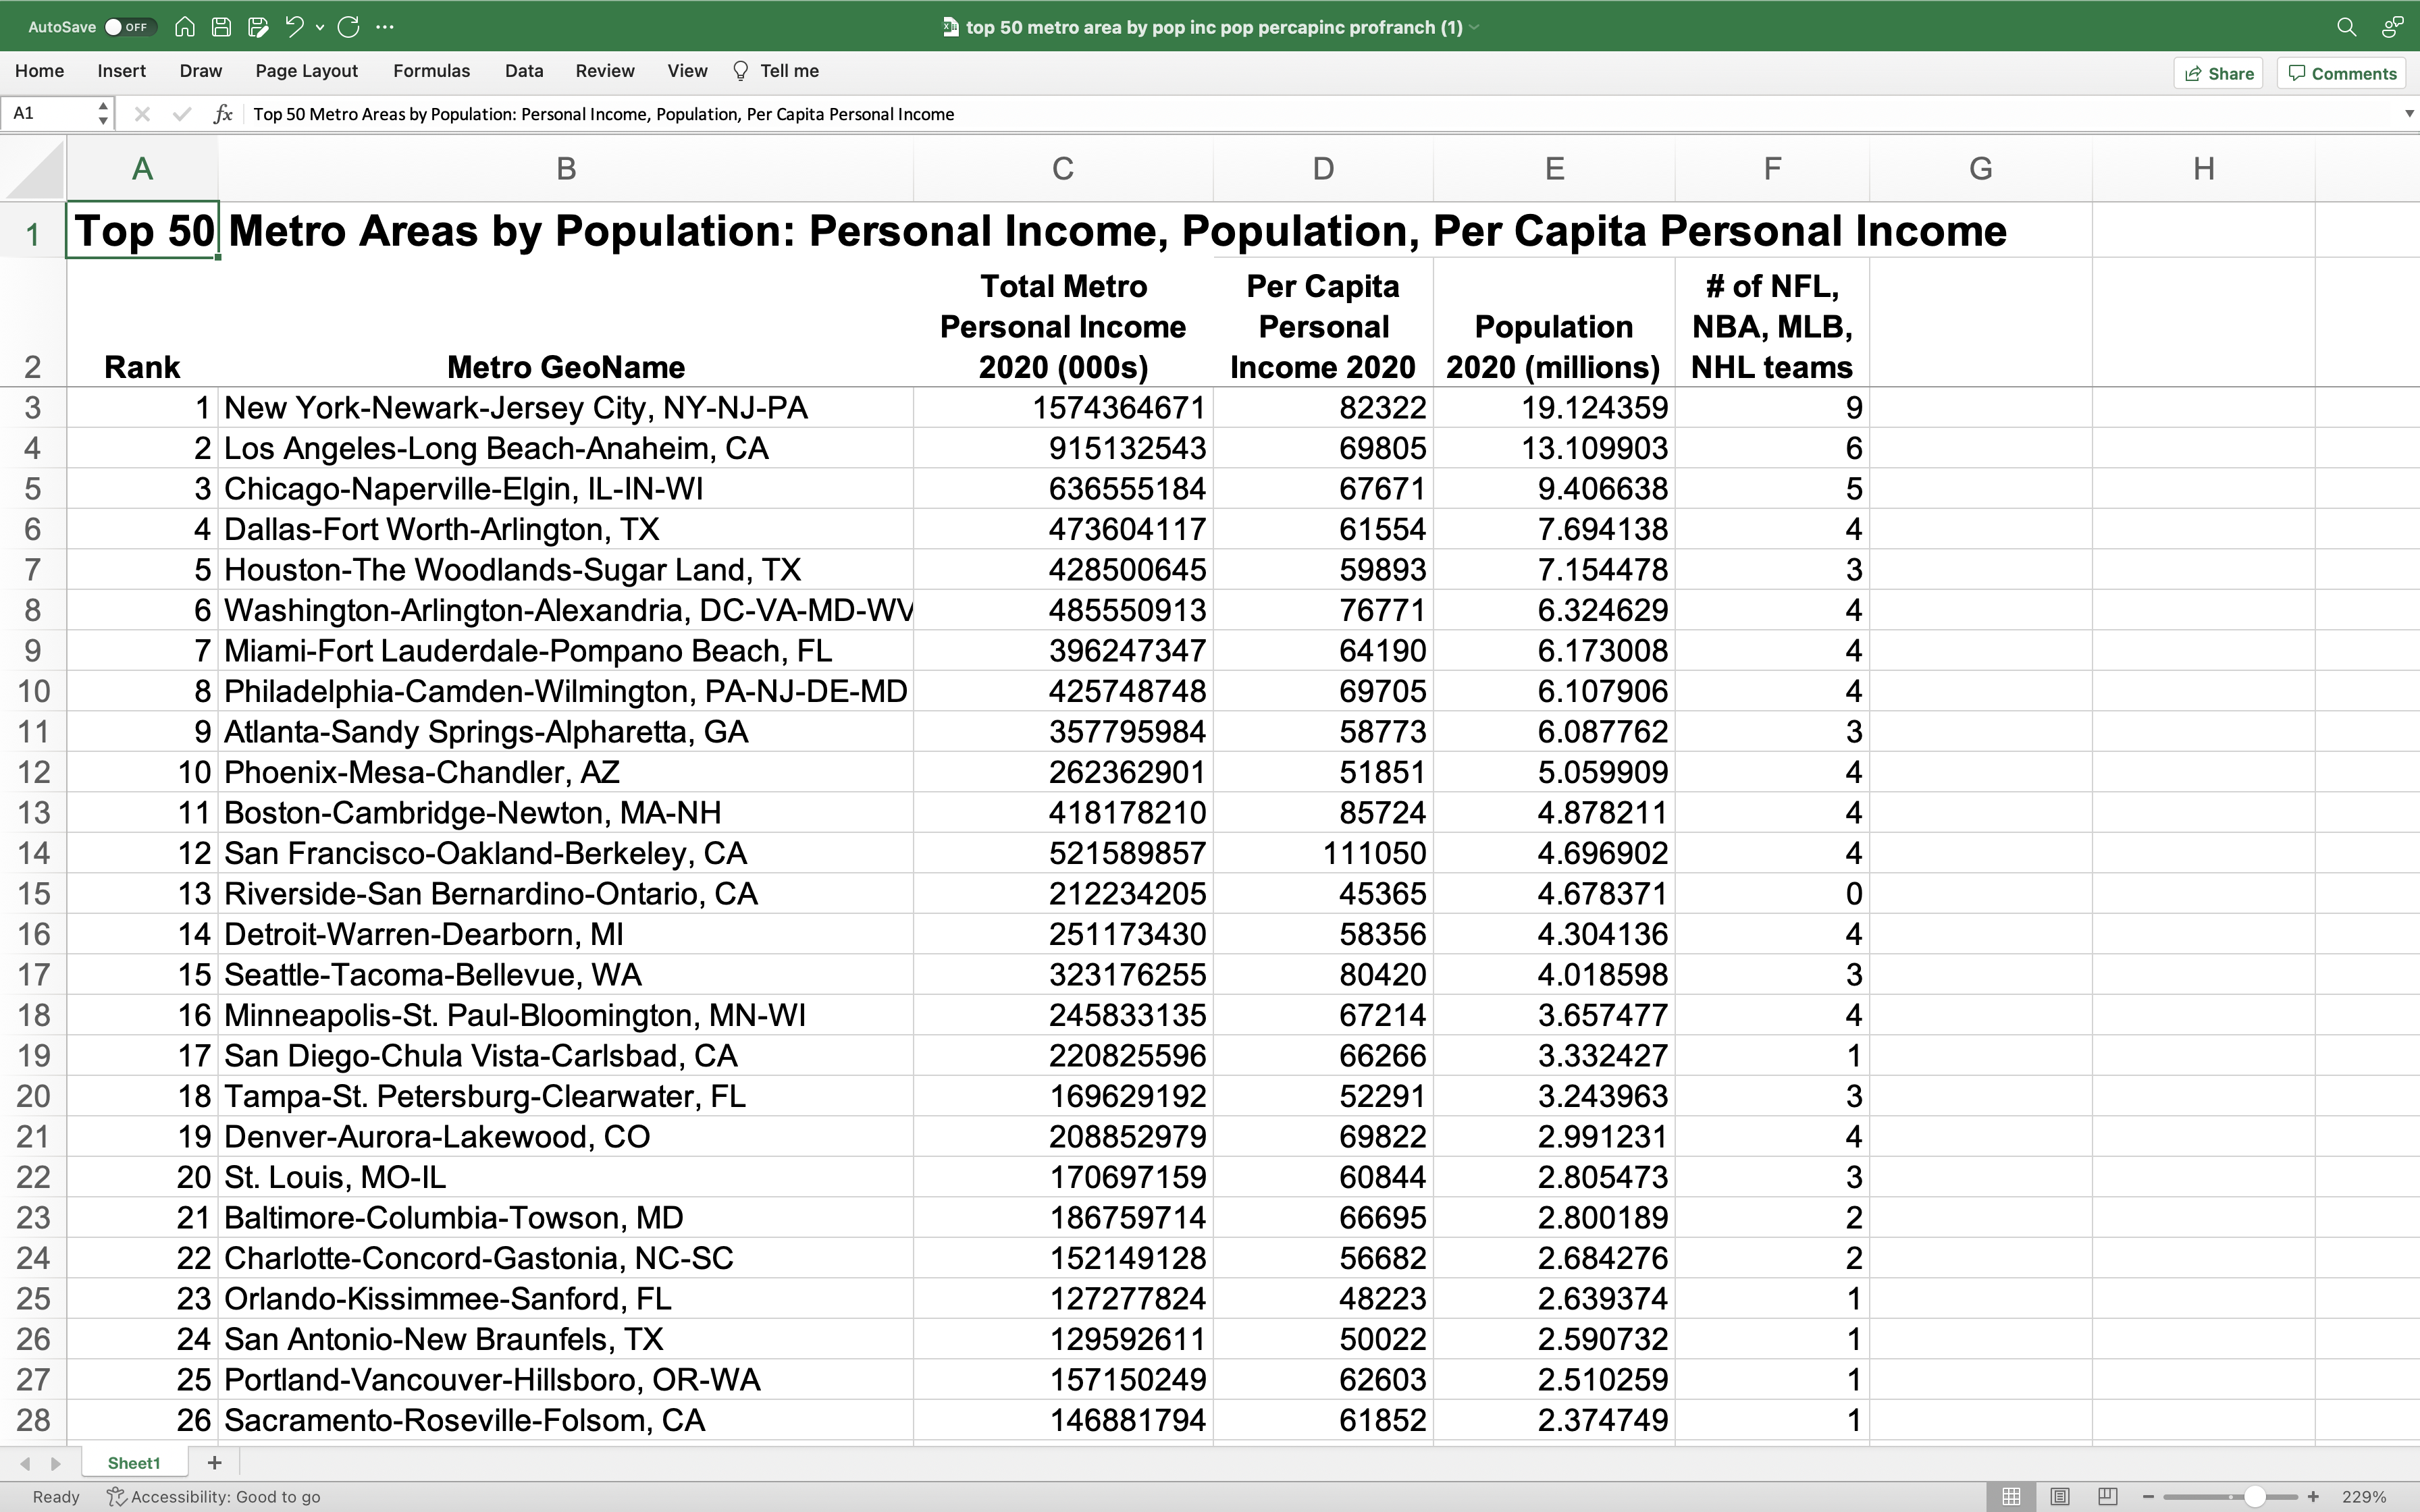Image resolution: width=2420 pixels, height=1512 pixels.
Task: Switch to Page Break Preview icon
Action: pos(2108,1497)
